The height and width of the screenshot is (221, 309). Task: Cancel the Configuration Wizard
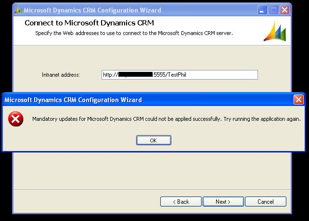266,201
